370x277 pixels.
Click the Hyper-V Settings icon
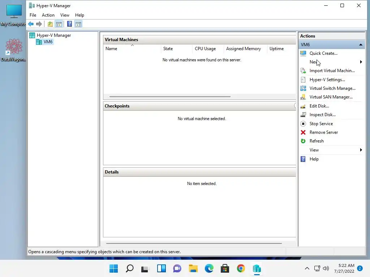point(303,80)
